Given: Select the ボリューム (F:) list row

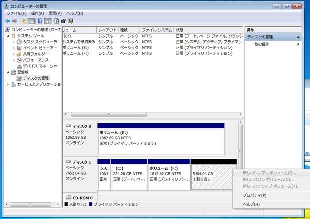Looking at the screenshot, I should coord(153,53).
